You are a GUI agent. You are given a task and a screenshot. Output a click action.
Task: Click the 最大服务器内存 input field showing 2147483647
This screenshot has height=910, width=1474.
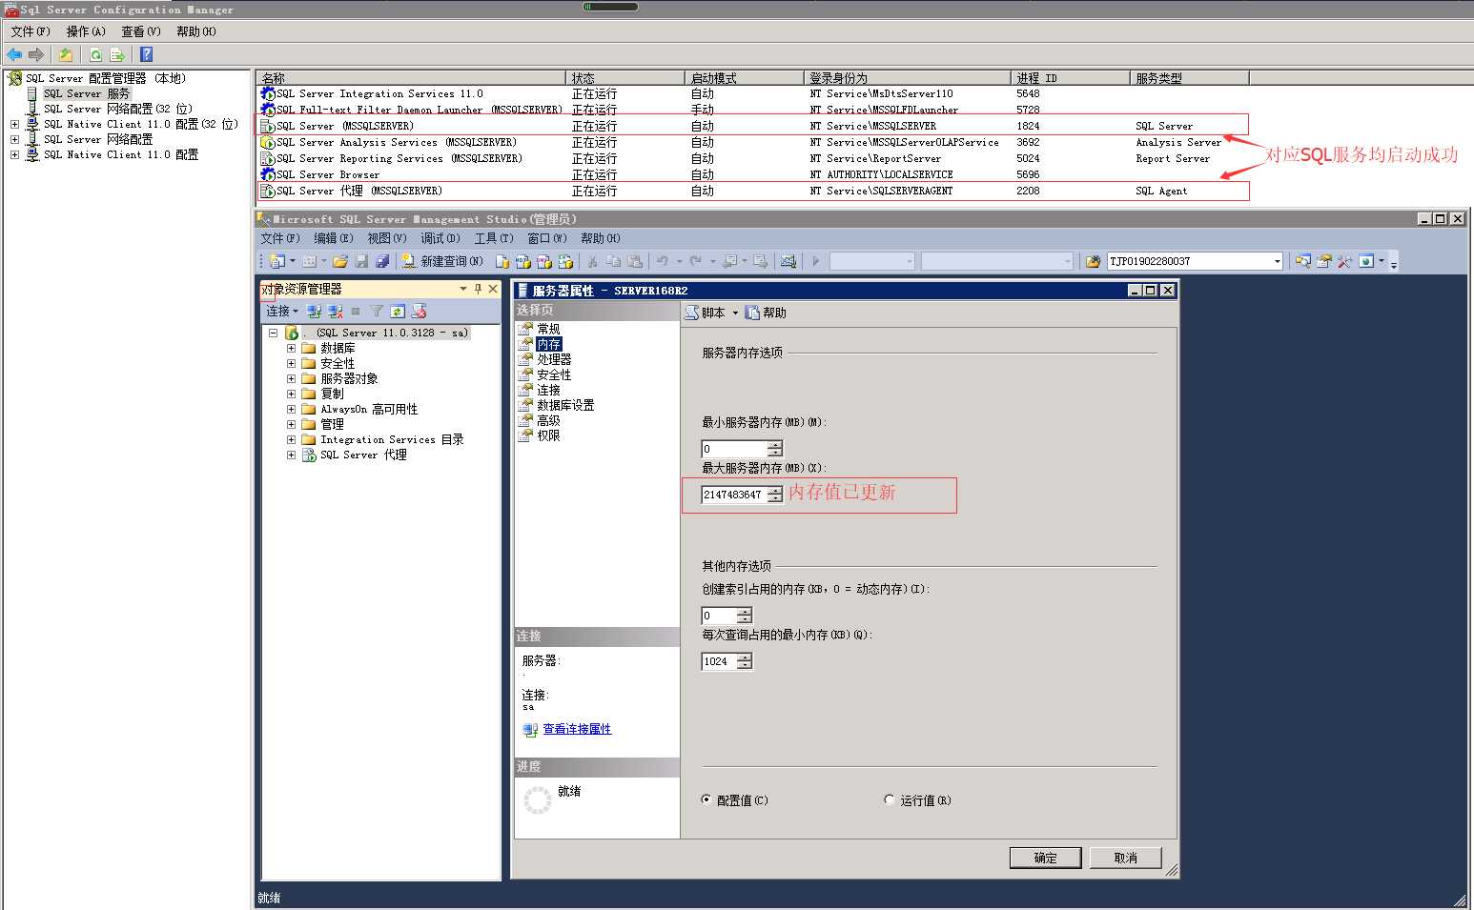(x=733, y=495)
